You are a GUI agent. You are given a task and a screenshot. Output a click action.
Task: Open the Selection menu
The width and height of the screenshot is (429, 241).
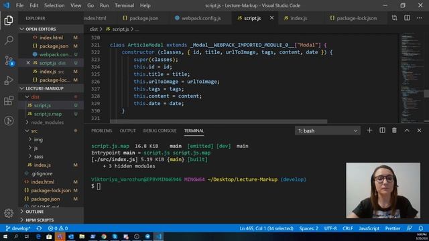pyautogui.click(x=54, y=5)
